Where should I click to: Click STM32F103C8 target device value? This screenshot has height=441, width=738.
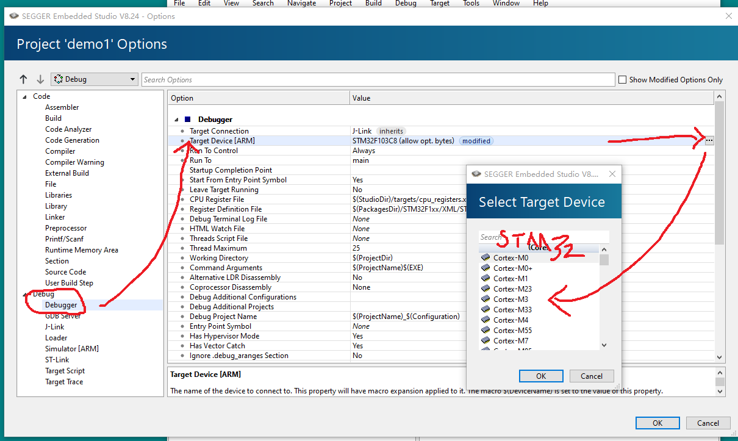point(403,141)
